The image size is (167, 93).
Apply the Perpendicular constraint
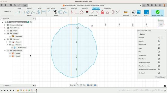pos(97,12)
